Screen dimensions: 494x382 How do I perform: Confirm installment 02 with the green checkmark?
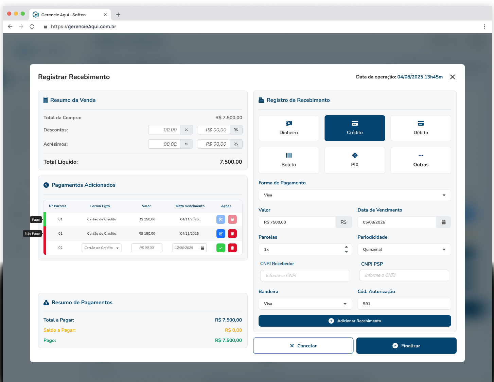tap(220, 248)
